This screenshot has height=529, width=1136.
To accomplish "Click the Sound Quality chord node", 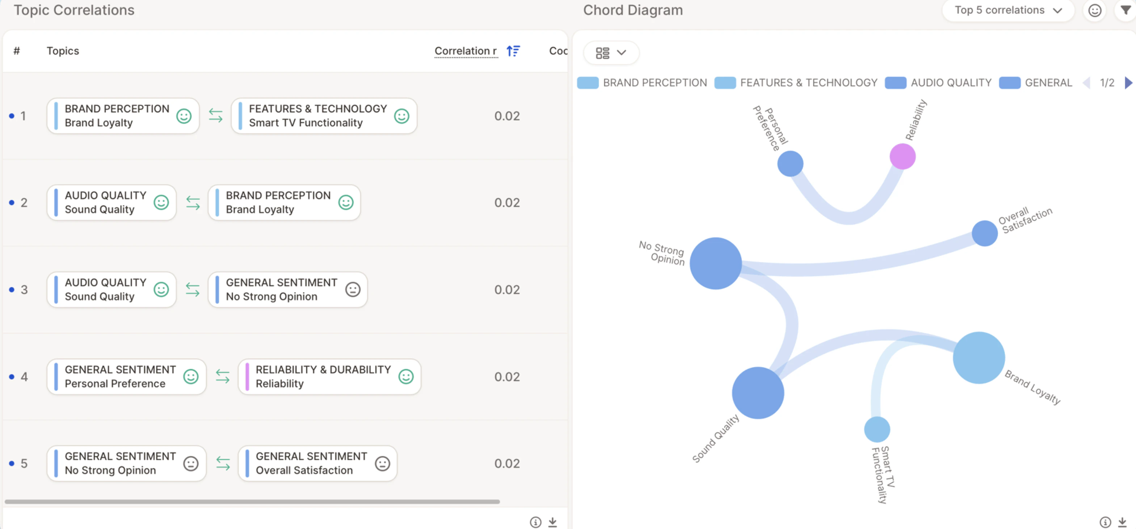I will (758, 393).
